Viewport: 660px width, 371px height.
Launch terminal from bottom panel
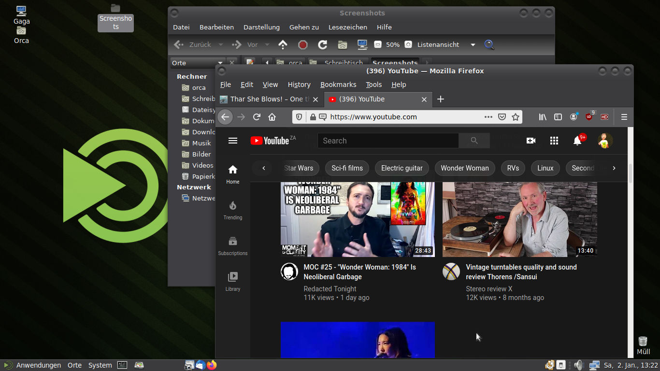coord(122,365)
